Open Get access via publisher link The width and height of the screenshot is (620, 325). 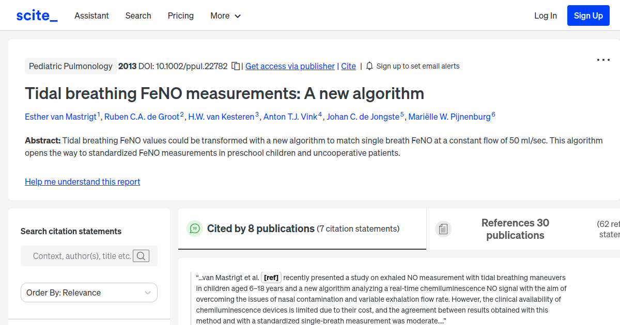290,66
